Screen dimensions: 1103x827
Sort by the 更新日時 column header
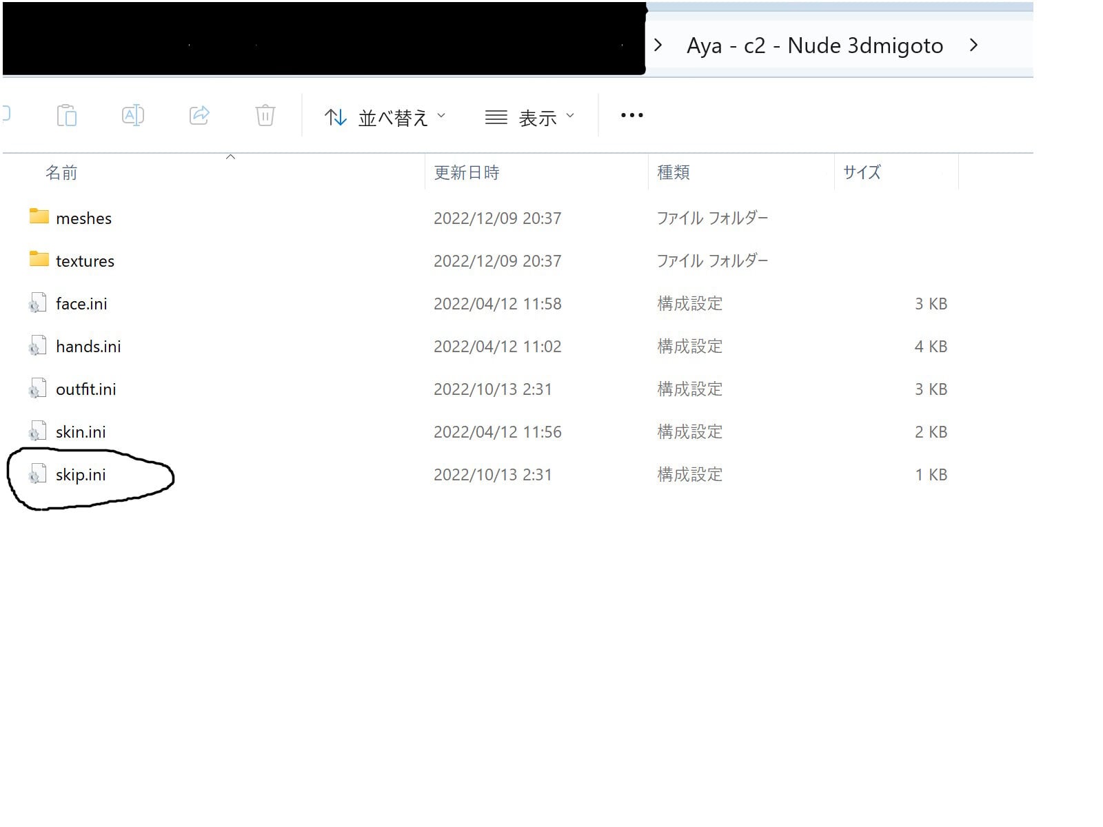click(x=467, y=172)
